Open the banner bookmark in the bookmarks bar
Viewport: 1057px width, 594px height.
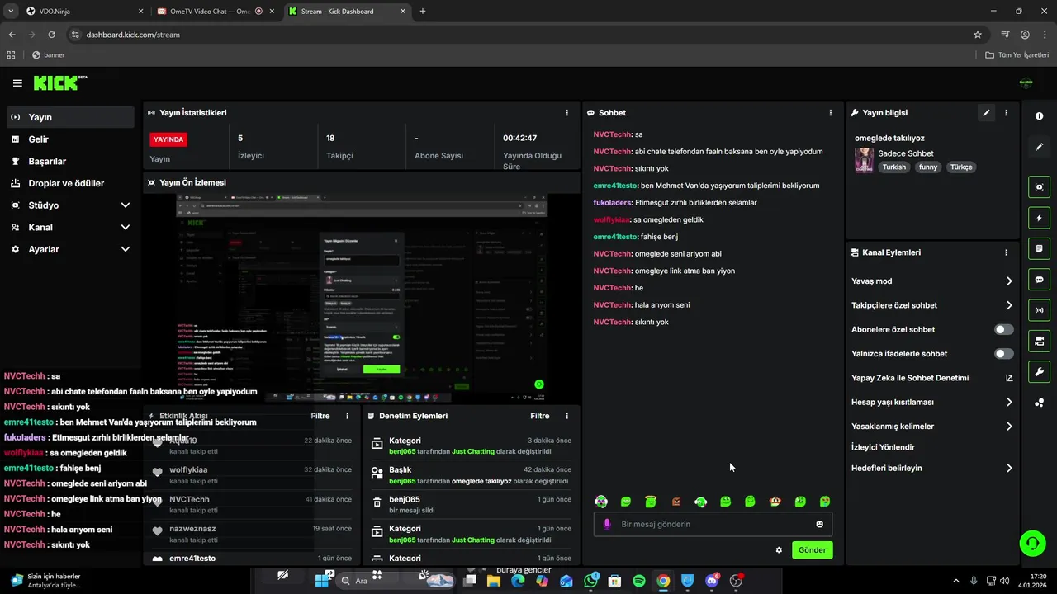coord(48,55)
